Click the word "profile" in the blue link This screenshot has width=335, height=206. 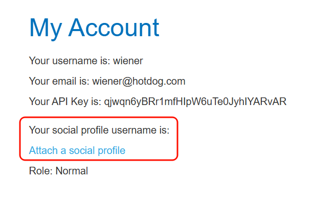[x=110, y=150]
